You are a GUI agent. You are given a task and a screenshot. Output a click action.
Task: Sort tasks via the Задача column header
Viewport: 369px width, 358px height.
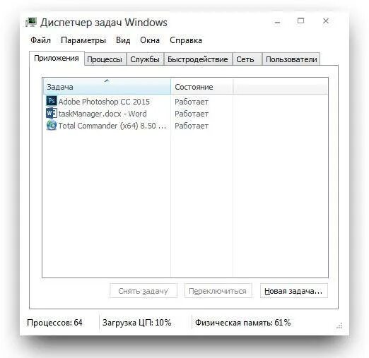(107, 87)
